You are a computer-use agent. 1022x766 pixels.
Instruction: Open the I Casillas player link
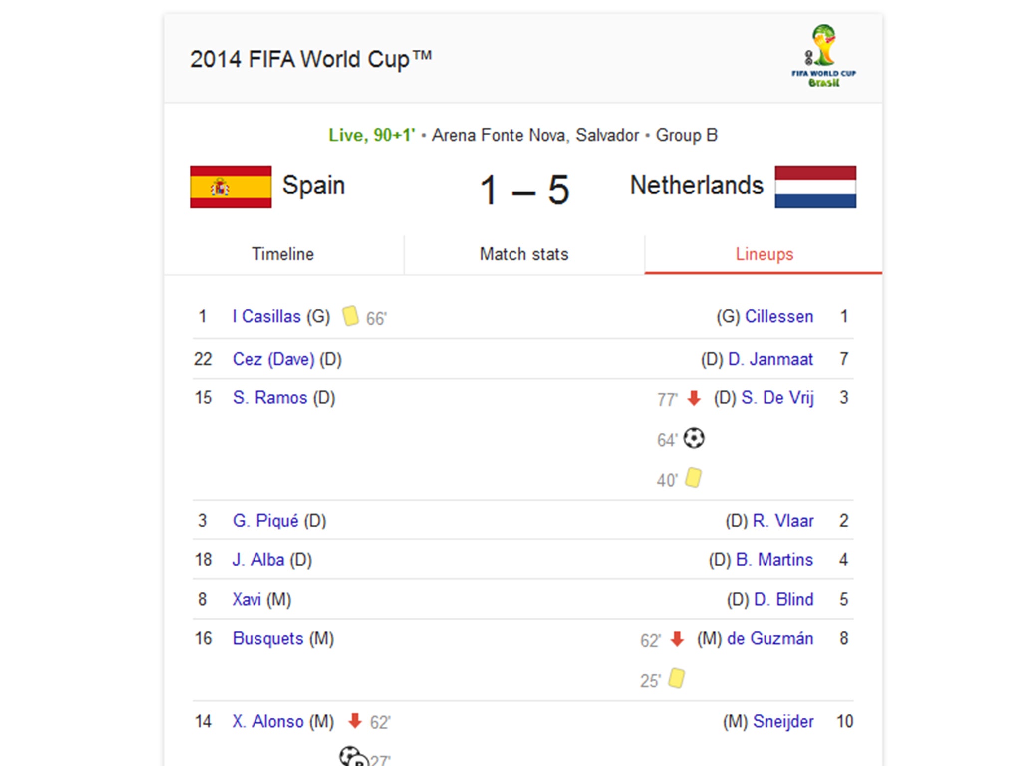tap(266, 316)
